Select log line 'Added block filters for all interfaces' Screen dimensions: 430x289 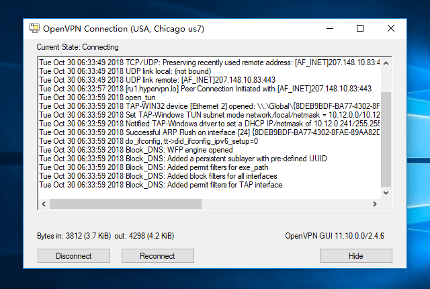click(x=158, y=177)
